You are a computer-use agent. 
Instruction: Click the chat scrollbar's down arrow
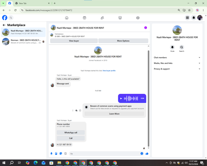[149, 148]
